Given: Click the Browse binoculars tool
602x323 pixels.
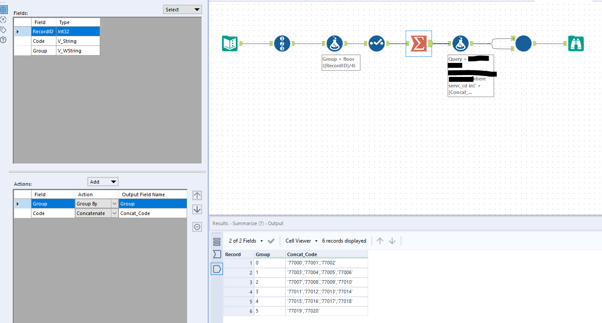Looking at the screenshot, I should point(576,44).
